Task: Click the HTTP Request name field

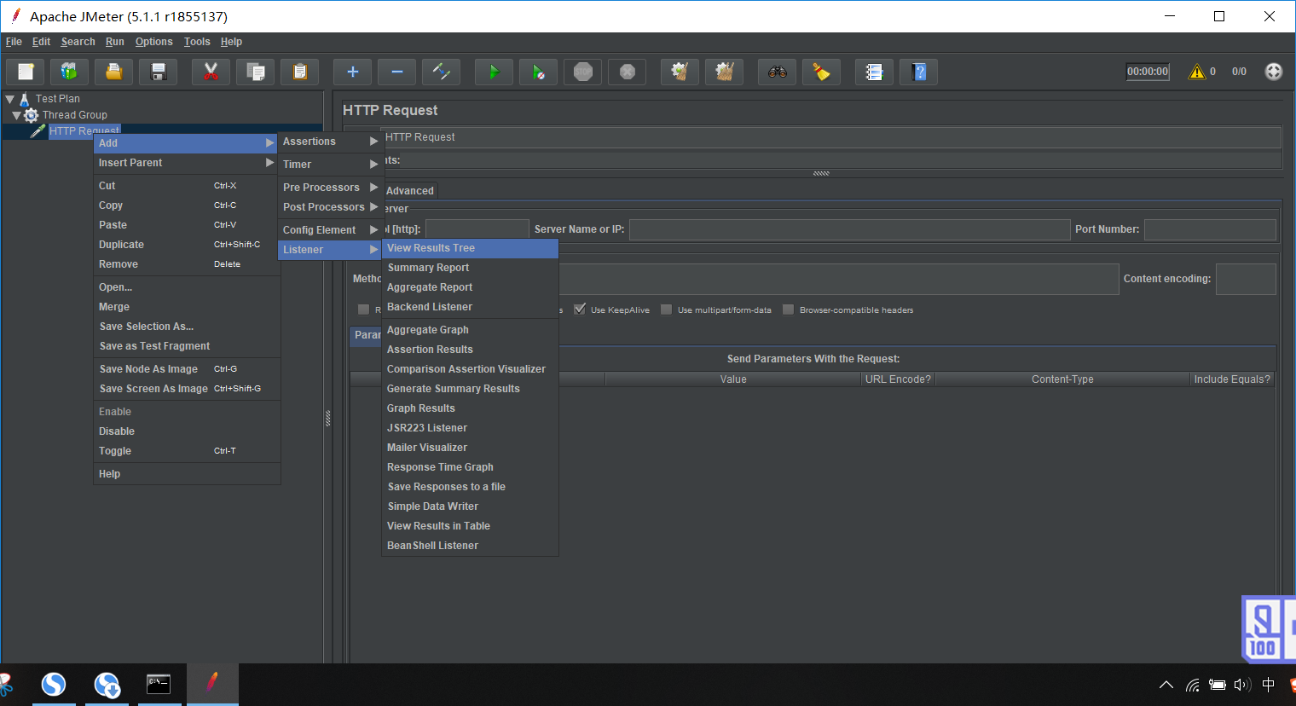Action: (x=832, y=137)
